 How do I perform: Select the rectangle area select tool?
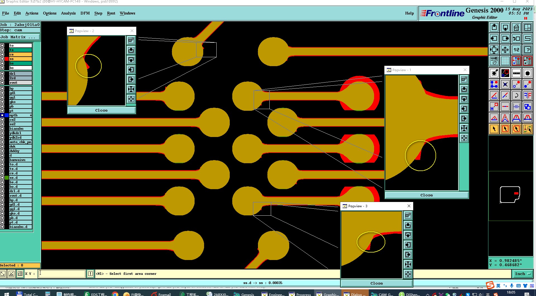pos(505,129)
